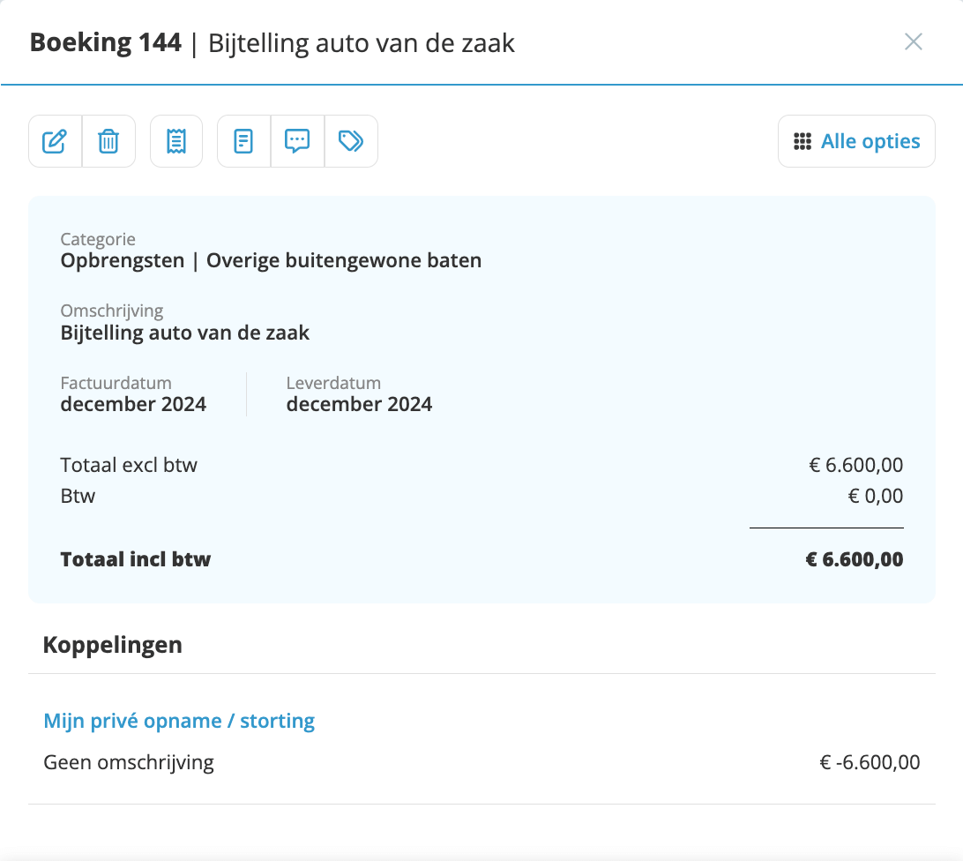Open the Mijn privé opname / storting link
This screenshot has height=861, width=963.
(179, 720)
